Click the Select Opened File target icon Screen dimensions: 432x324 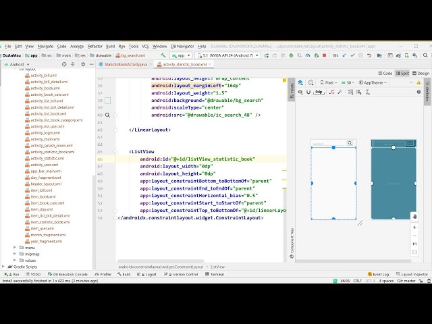64,64
